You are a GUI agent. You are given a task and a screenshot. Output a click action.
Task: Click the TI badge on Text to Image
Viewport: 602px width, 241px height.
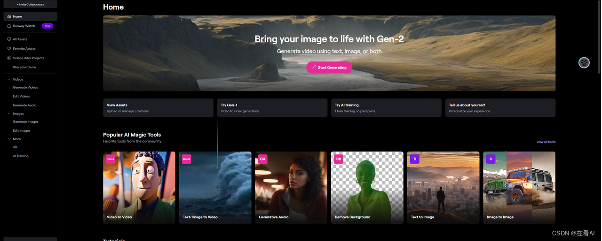tap(415, 159)
